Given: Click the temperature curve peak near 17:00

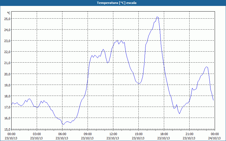Looking at the screenshot, I should (157, 17).
